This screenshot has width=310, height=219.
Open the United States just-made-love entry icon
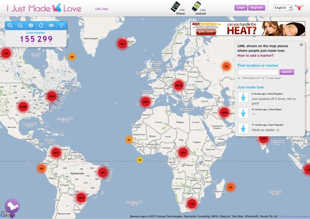(243, 113)
